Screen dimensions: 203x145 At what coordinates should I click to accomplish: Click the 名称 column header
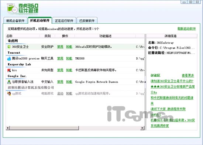click(23, 36)
